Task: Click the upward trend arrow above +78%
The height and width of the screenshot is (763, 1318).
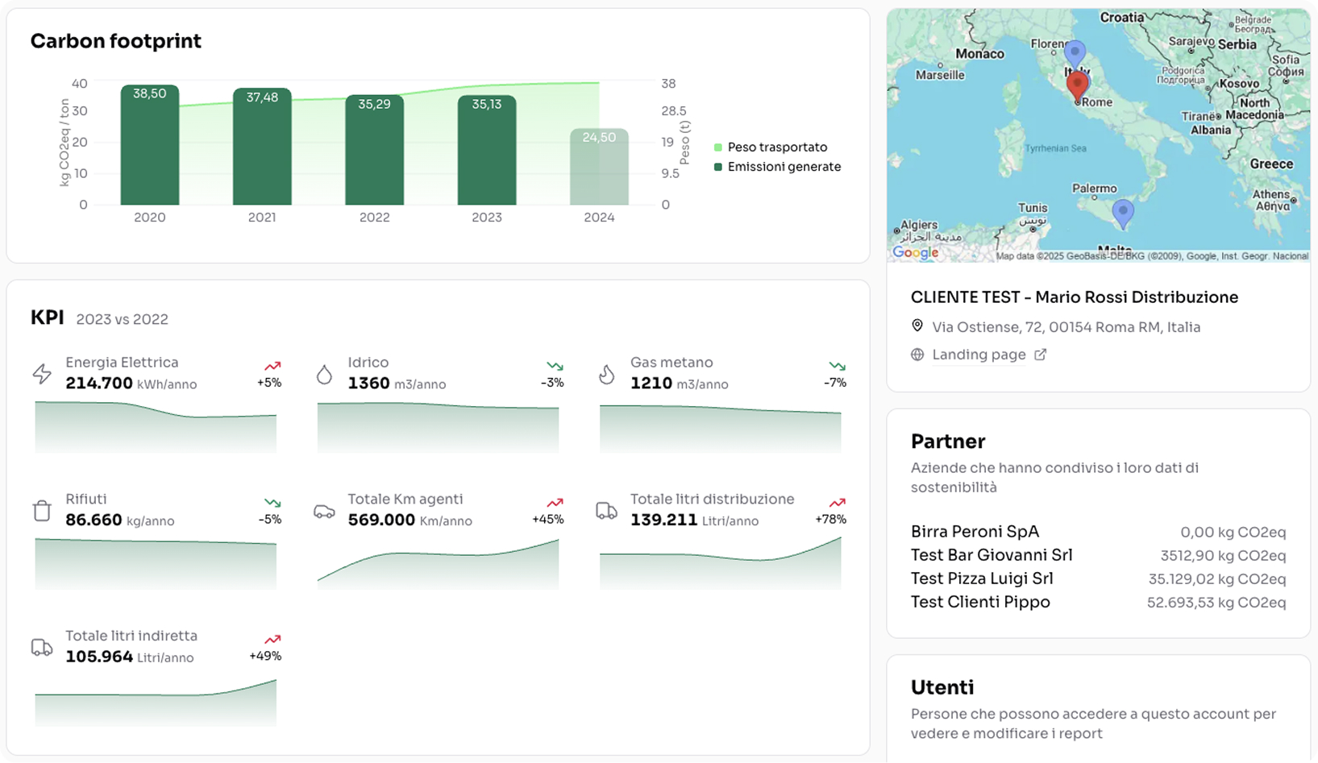Action: pyautogui.click(x=837, y=503)
